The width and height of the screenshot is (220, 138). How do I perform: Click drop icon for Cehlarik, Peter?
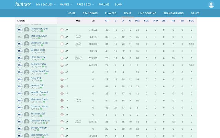coord(62,65)
